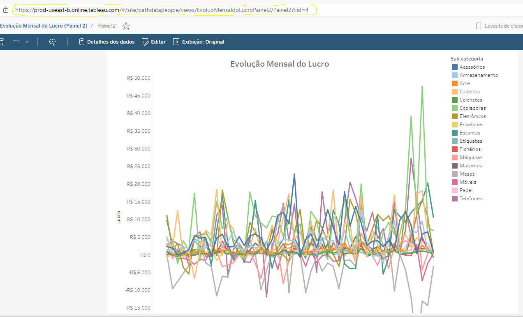Screen dimensions: 523x317
Task: Click the lock icon in the address bar
Action: tap(6, 10)
